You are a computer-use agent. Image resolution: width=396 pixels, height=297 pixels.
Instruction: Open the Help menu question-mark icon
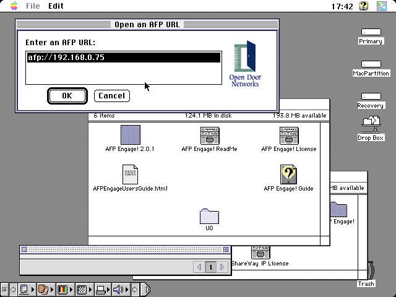pyautogui.click(x=363, y=6)
